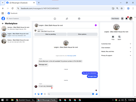Click Mark as pending button

[51, 34]
